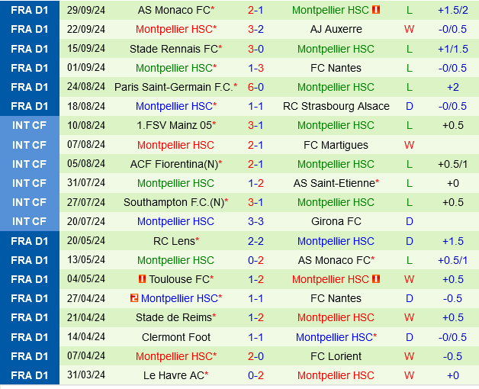The width and height of the screenshot is (479, 389).
Task: Open Paris Saint-Germain F.C. team link
Action: pos(173,87)
